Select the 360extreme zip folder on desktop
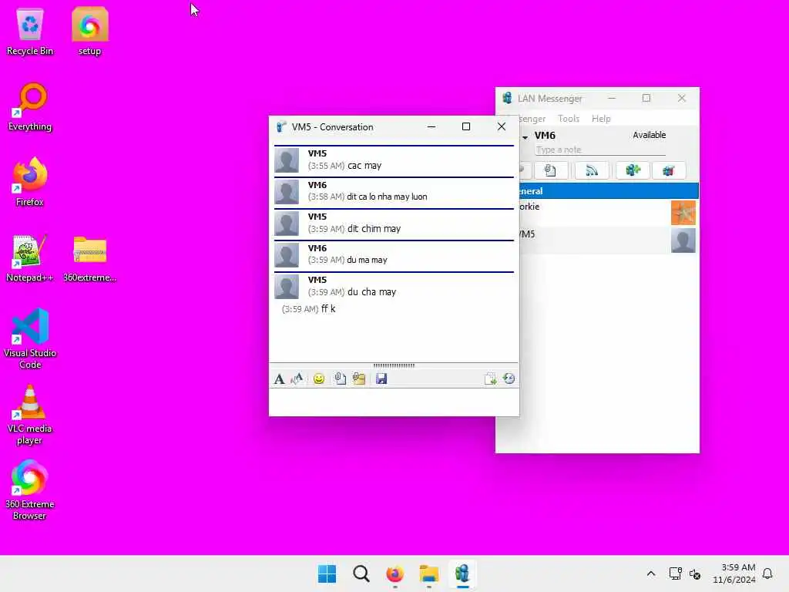Screen dimensions: 789x592 tap(89, 257)
